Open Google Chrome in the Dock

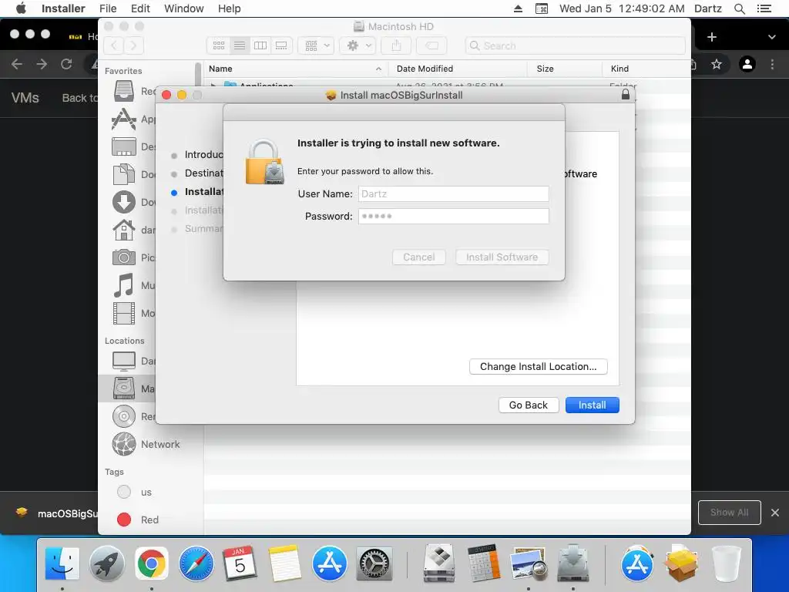pyautogui.click(x=152, y=563)
